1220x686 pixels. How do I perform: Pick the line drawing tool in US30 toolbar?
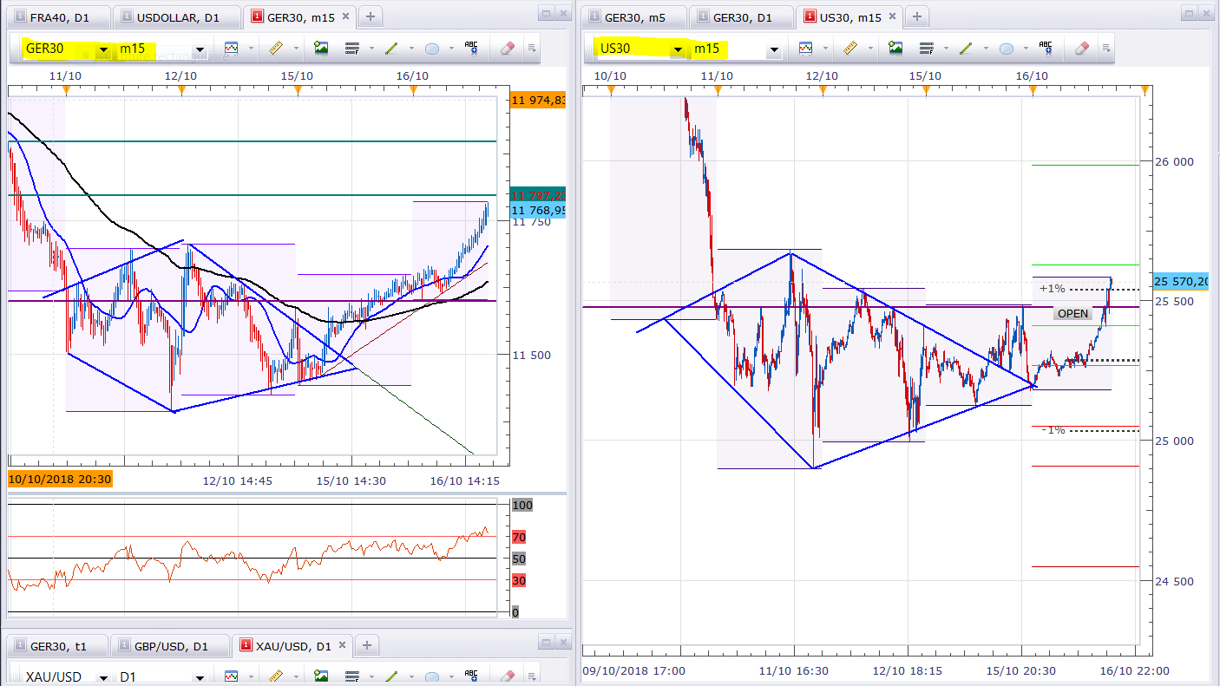[x=966, y=49]
